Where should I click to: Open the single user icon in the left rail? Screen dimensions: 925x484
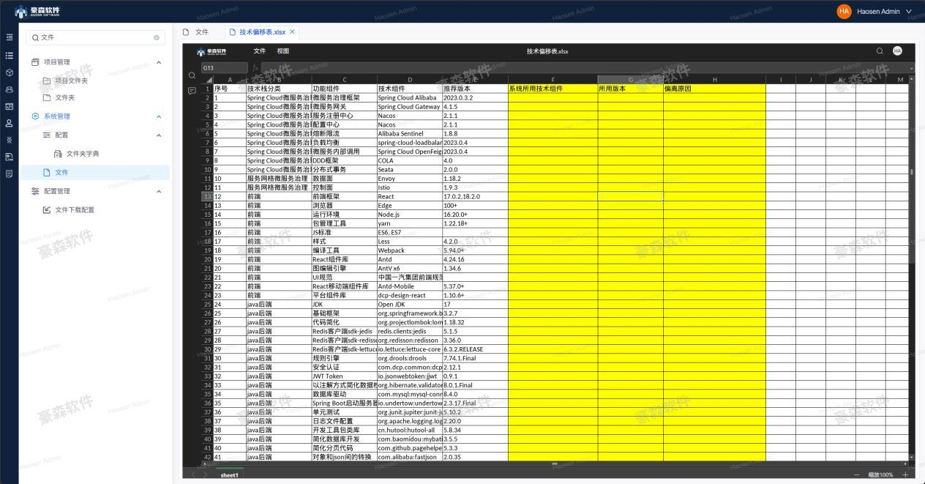[x=9, y=123]
